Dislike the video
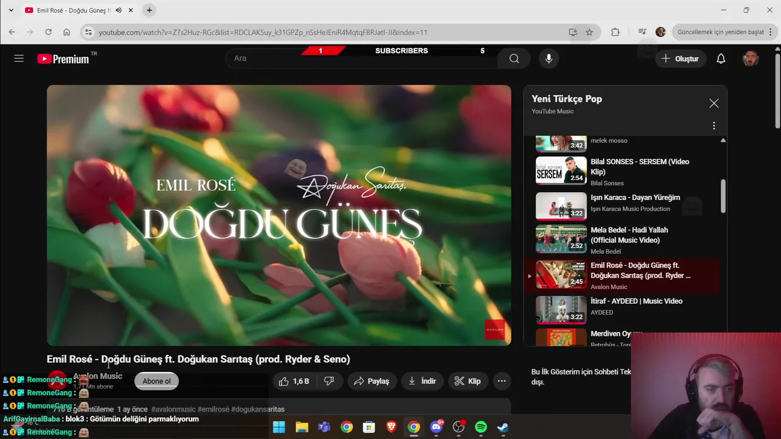The height and width of the screenshot is (439, 781). (329, 381)
